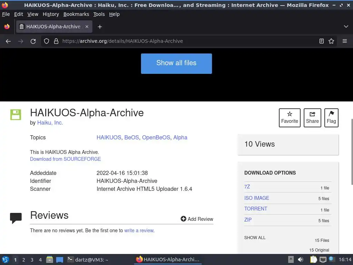Click write a review link
The width and height of the screenshot is (353, 265).
[139, 230]
